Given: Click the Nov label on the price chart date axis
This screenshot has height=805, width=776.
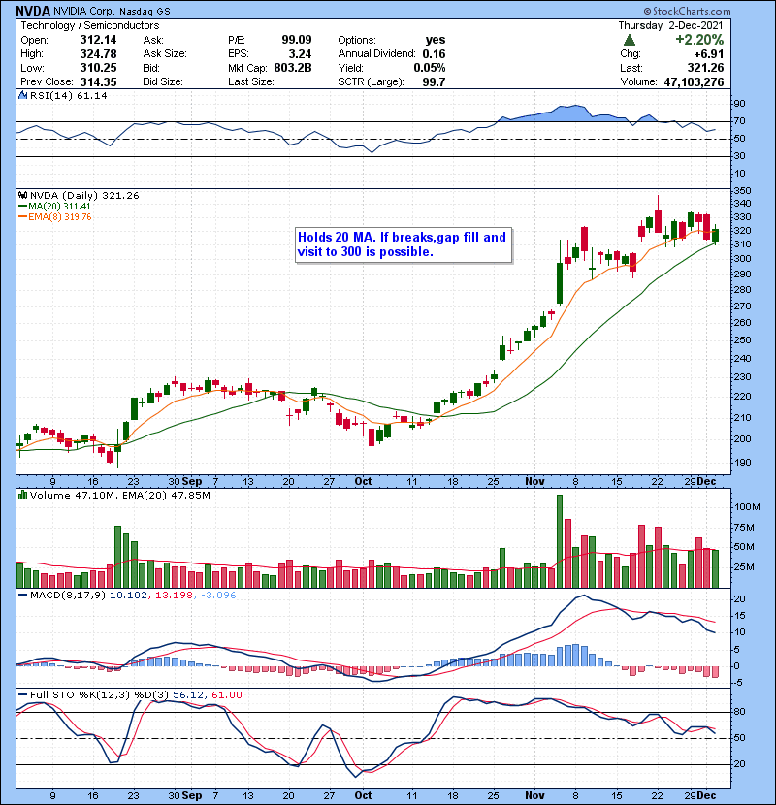Looking at the screenshot, I should pos(534,482).
